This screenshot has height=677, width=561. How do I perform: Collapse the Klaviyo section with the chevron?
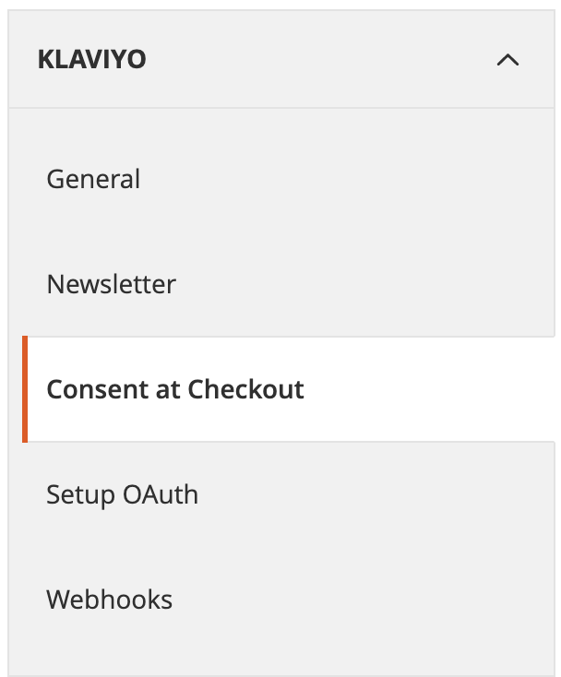[x=507, y=61]
